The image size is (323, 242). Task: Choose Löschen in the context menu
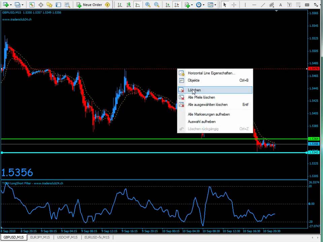click(215, 90)
